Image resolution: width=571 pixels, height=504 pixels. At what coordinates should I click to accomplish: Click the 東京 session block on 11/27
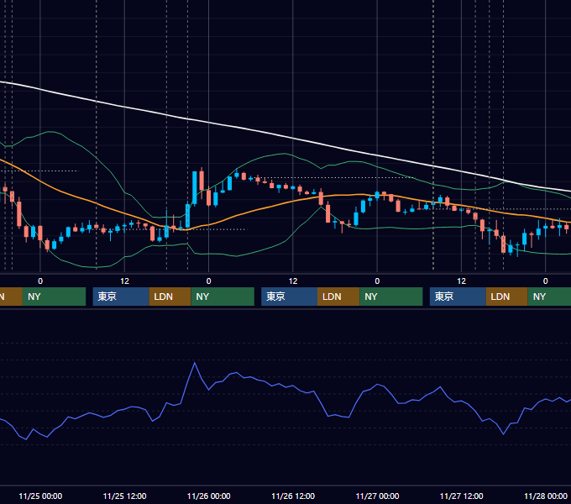pos(458,297)
